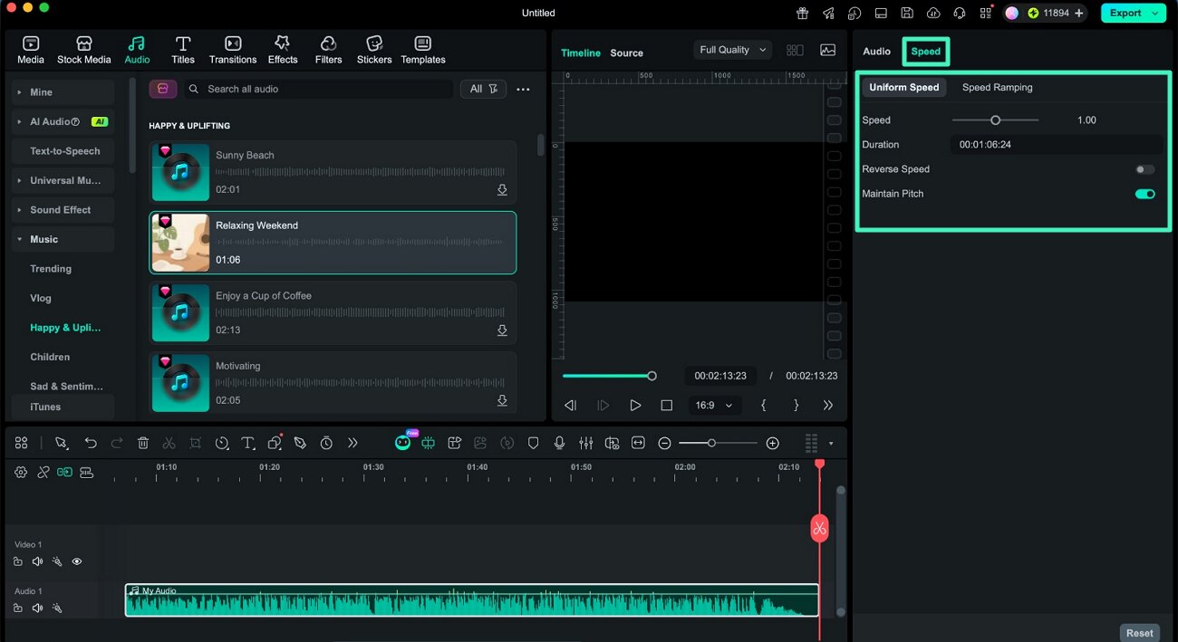The image size is (1178, 642).
Task: Select the text T tool in toolbar
Action: (x=248, y=443)
